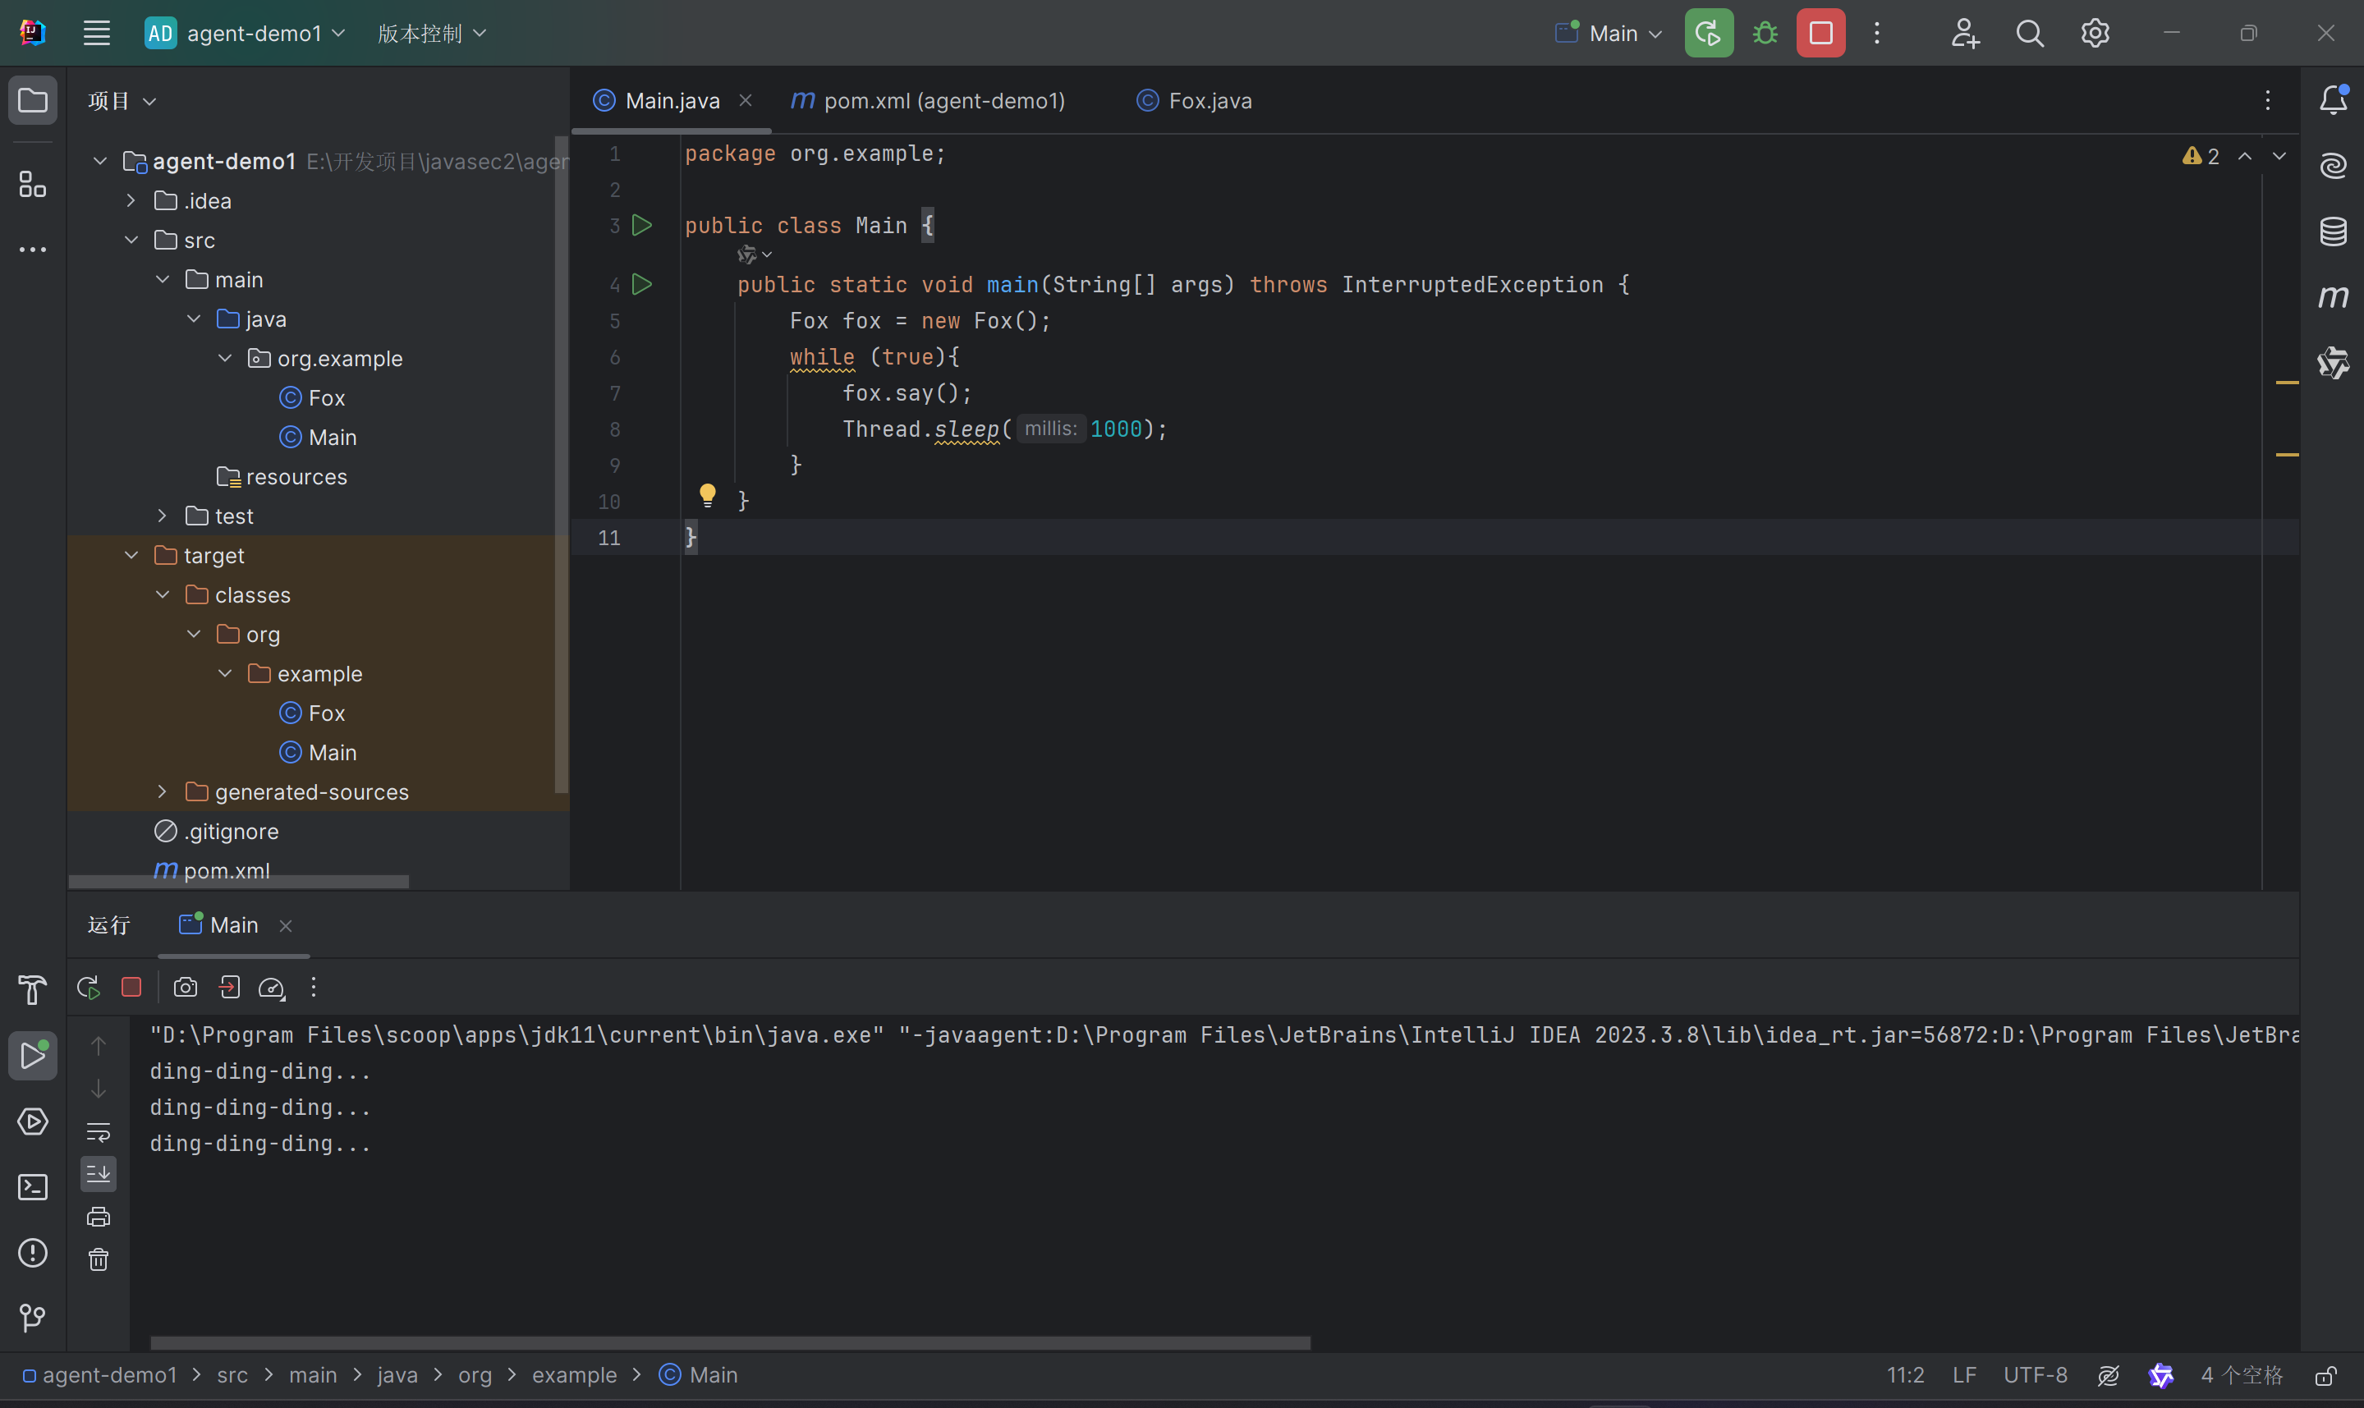Open the Notifications bell panel
This screenshot has width=2364, height=1408.
click(x=2333, y=99)
